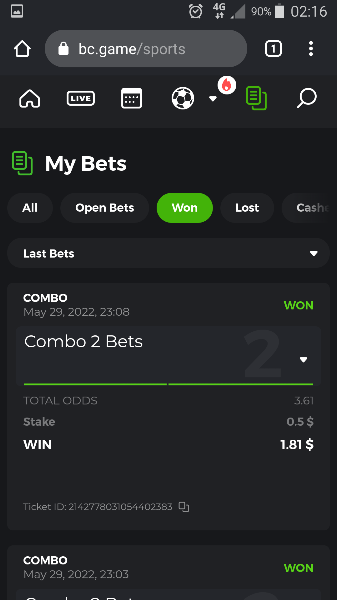The height and width of the screenshot is (600, 337).
Task: Open the search magnifier icon
Action: pyautogui.click(x=306, y=98)
